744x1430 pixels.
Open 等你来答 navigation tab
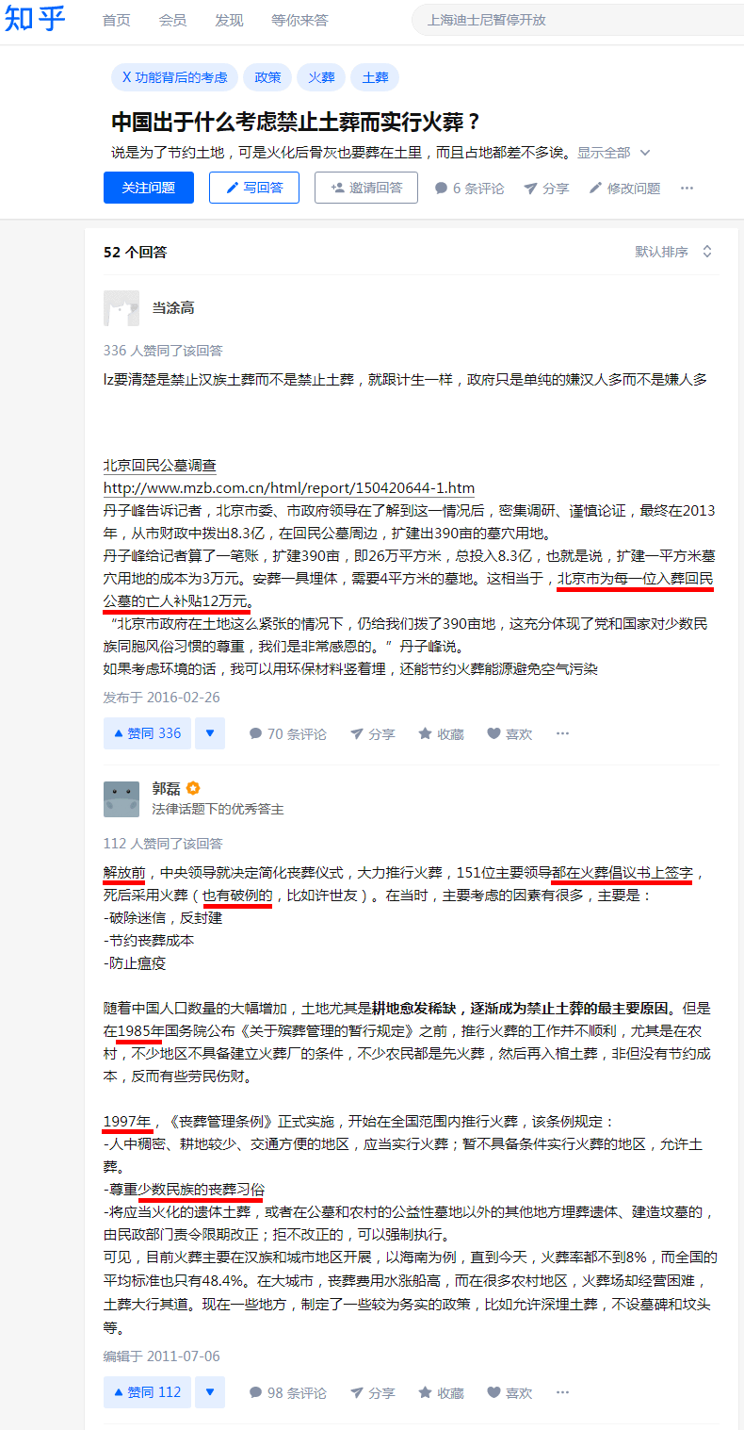(299, 20)
